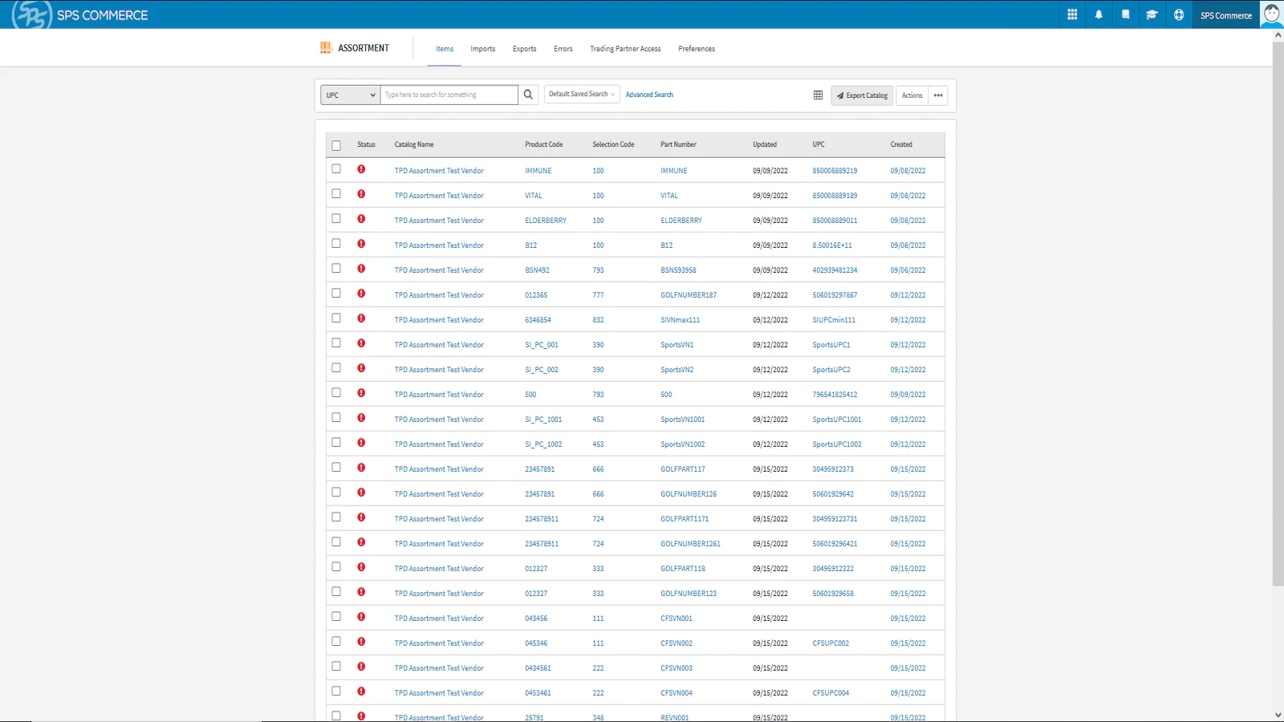Expand the UPC search field dropdown

coord(350,95)
